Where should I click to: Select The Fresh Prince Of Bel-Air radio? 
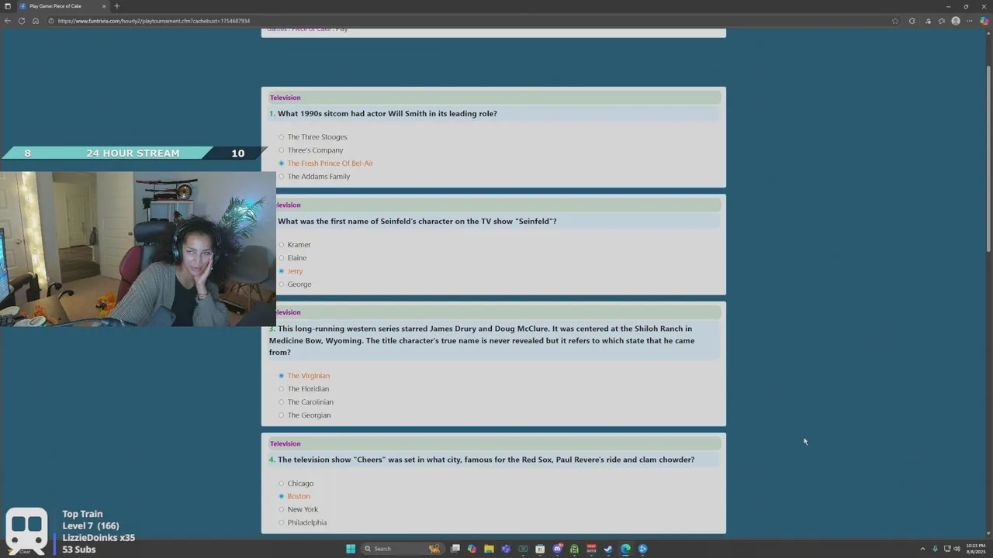[x=282, y=164]
